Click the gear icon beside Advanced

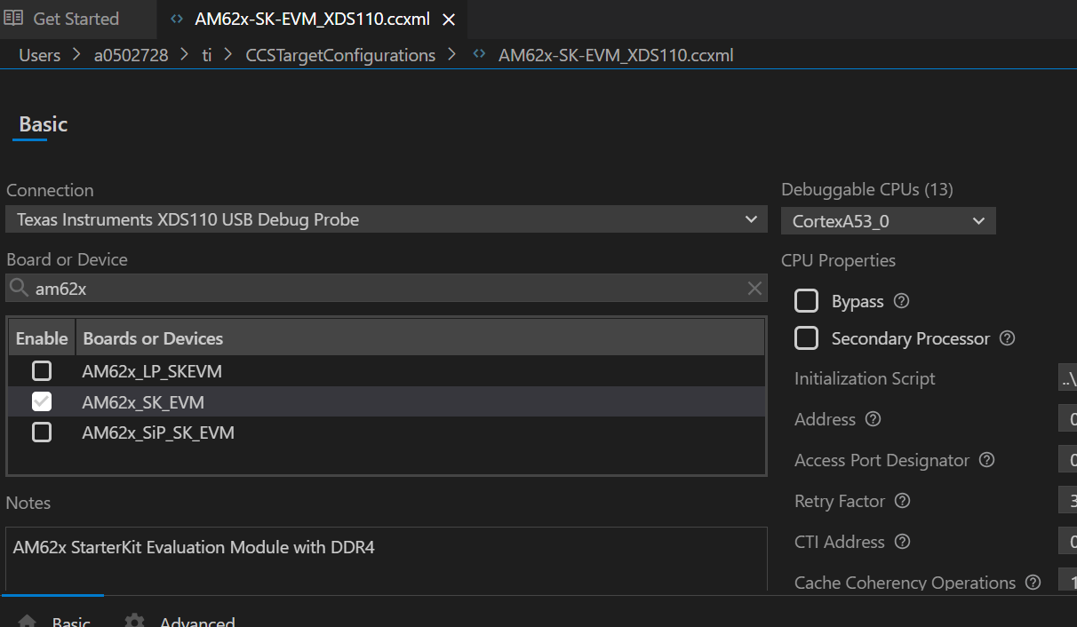(134, 620)
